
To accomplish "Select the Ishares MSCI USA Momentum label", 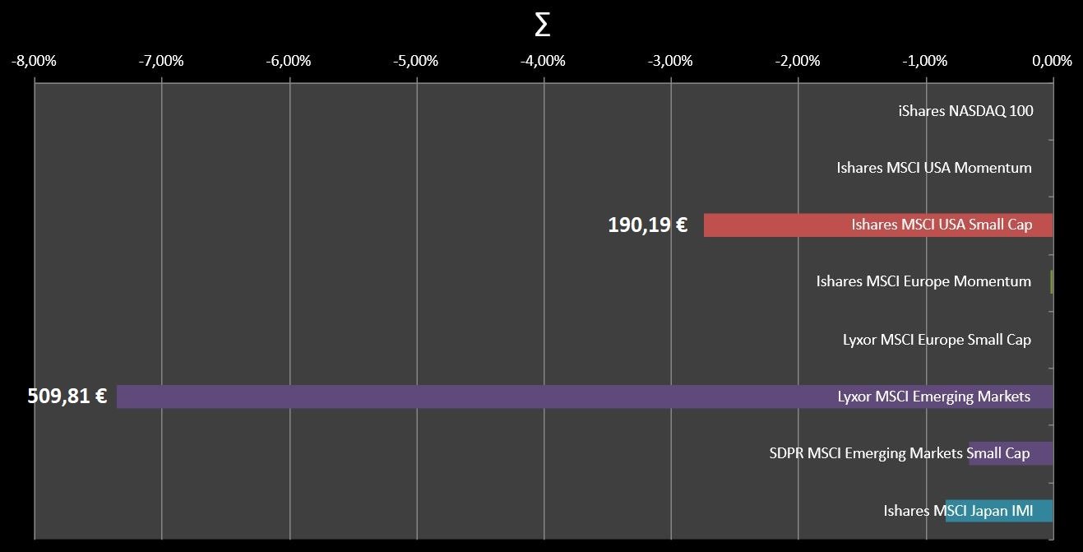I will [934, 168].
